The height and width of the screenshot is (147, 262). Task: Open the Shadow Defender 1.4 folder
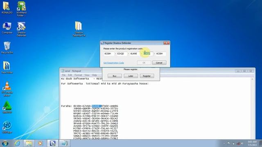(x=79, y=29)
